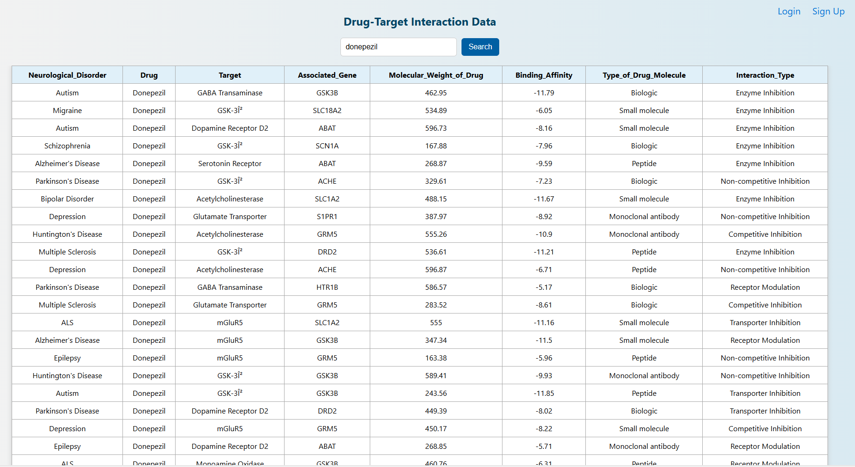Click binding affinity value -6.05

544,110
